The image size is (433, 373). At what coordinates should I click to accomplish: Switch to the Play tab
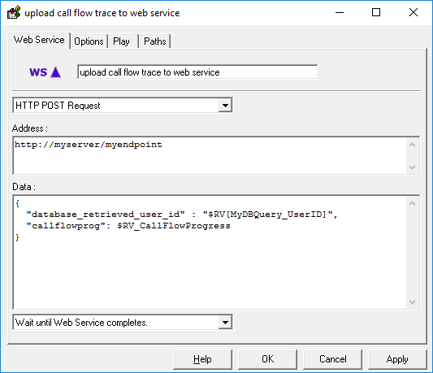point(122,41)
